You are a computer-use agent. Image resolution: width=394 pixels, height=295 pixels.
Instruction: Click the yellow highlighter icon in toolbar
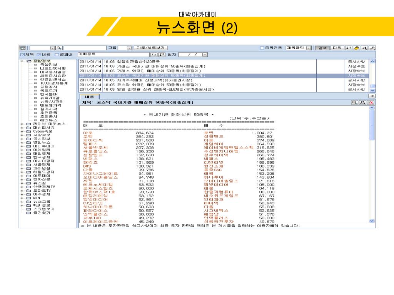pyautogui.click(x=356, y=48)
